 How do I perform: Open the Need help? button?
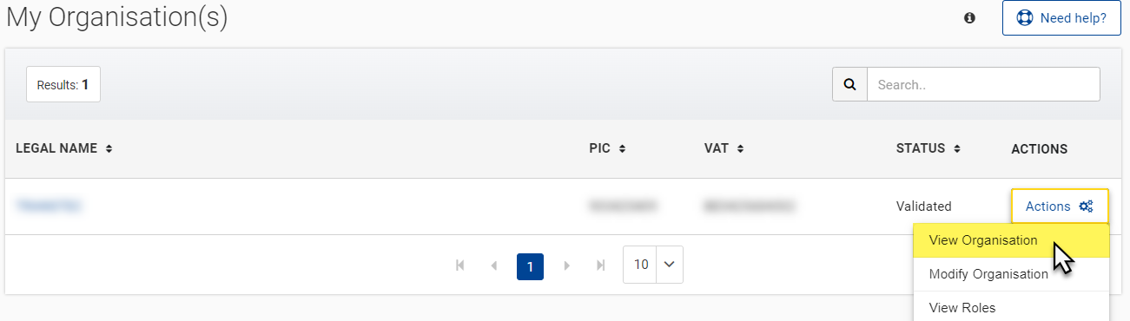tap(1061, 17)
